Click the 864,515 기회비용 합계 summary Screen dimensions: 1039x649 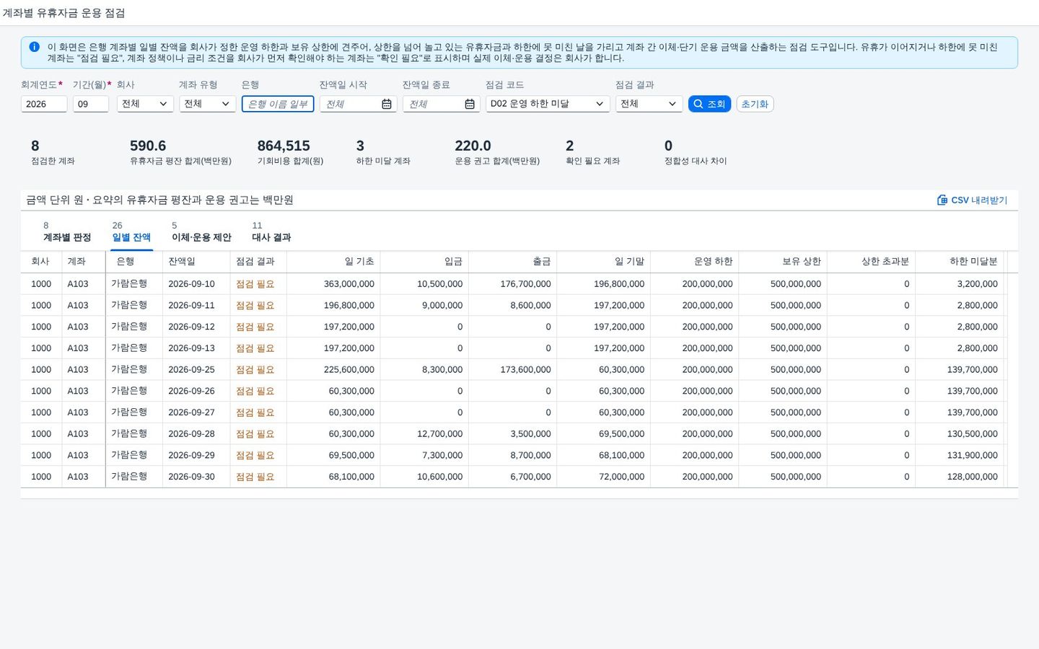pos(290,152)
